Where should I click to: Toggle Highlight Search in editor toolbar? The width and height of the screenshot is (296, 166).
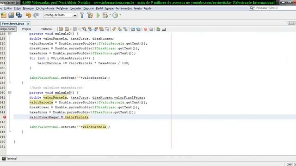(101, 29)
